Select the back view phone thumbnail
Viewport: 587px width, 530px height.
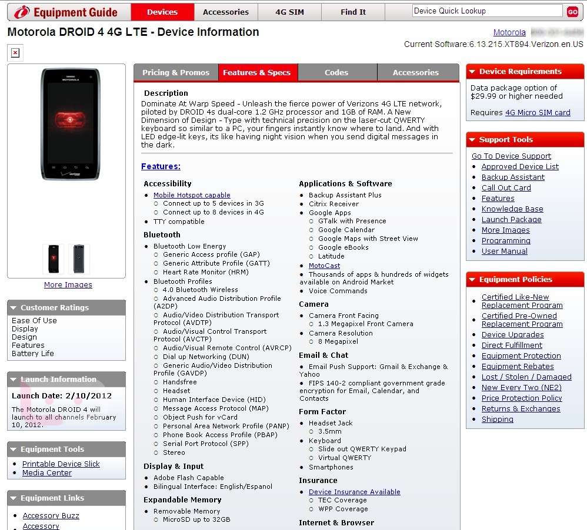click(x=79, y=259)
